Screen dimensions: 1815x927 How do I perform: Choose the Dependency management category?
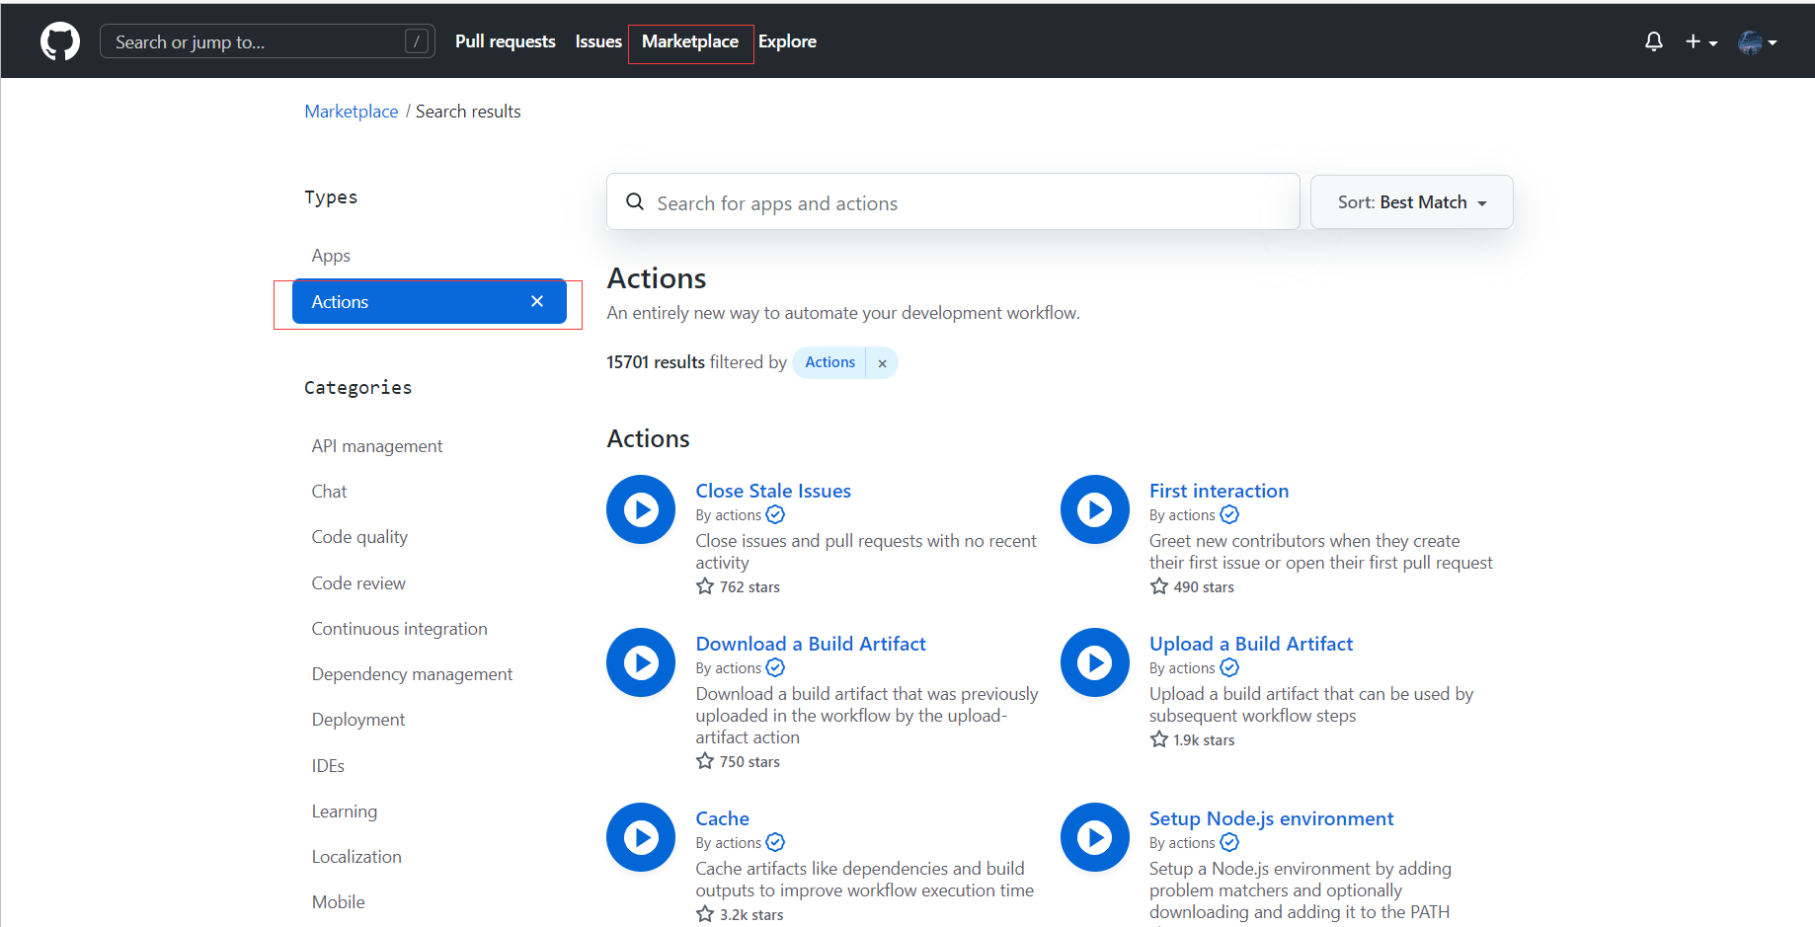tap(413, 674)
